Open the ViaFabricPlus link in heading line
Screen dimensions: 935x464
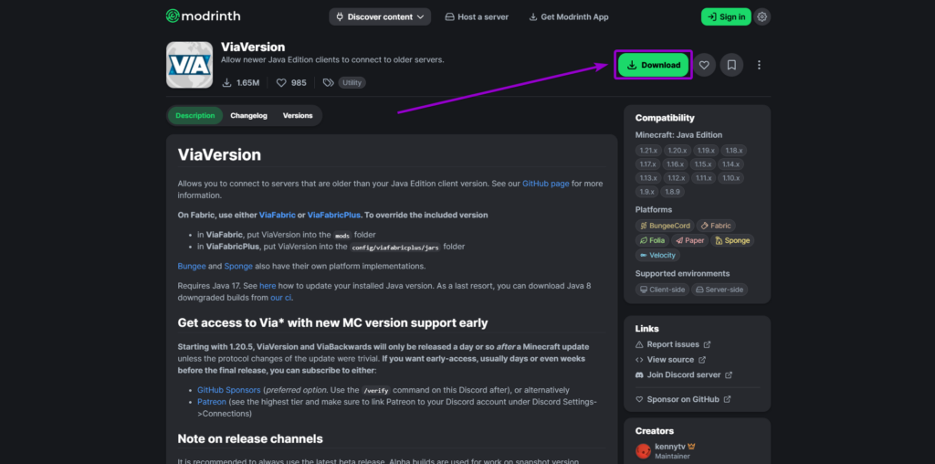[x=334, y=215]
